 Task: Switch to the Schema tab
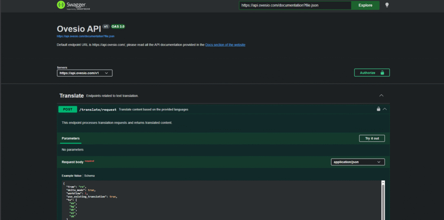(89, 176)
